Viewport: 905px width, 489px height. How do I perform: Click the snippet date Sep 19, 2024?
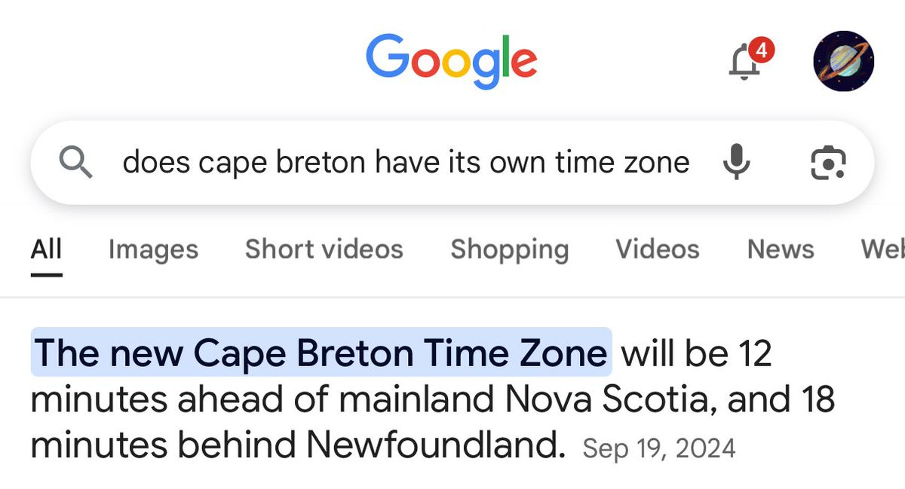pyautogui.click(x=658, y=449)
